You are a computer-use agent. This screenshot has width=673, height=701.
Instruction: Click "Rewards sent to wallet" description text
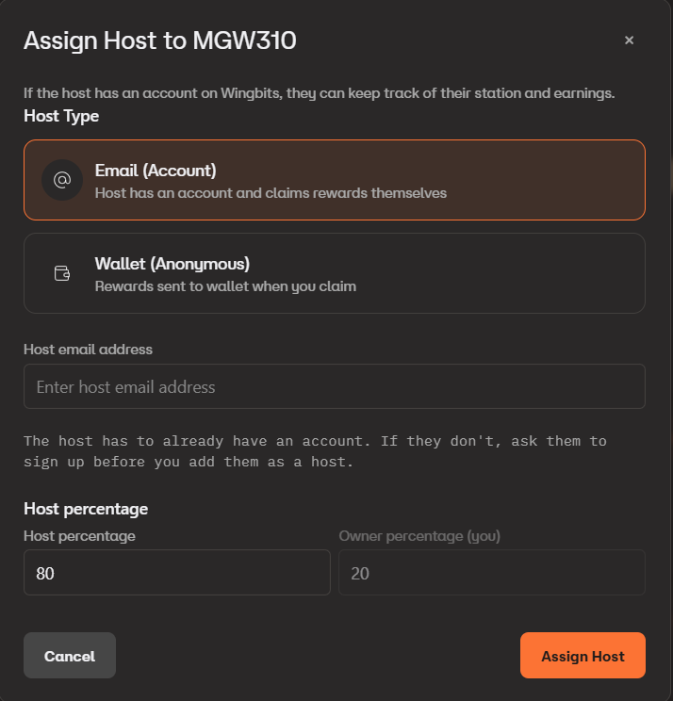click(x=225, y=285)
